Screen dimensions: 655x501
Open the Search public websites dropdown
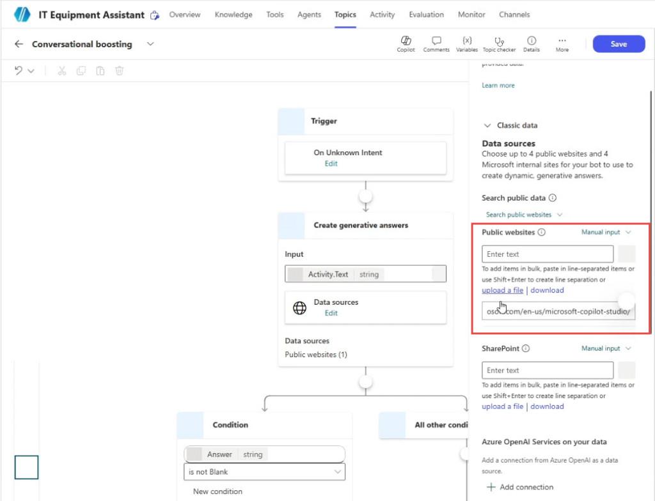click(x=525, y=215)
